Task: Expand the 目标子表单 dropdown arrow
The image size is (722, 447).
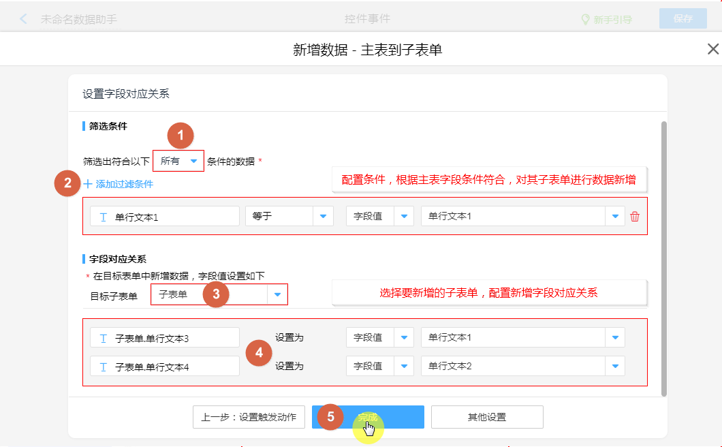Action: click(277, 295)
